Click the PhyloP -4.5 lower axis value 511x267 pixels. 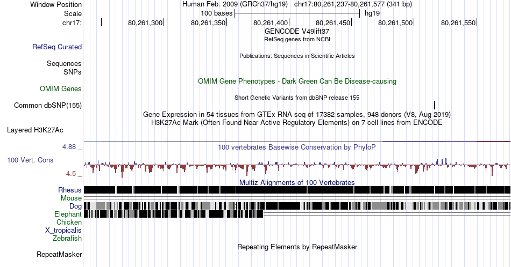click(70, 174)
